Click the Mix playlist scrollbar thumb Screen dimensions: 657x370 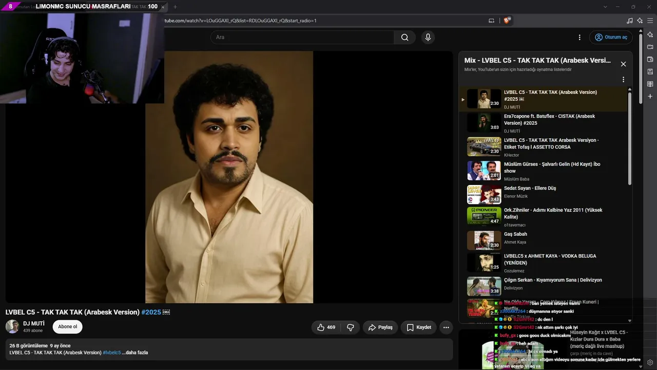click(630, 138)
